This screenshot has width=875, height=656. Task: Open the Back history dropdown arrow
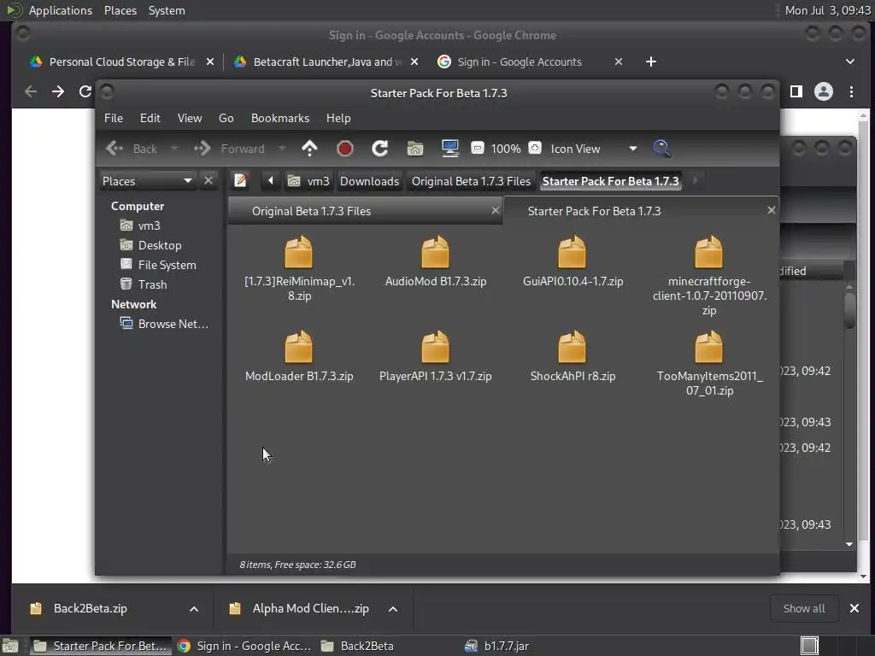tap(174, 149)
